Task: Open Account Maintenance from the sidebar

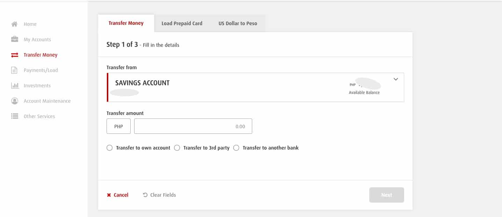Action: tap(47, 101)
